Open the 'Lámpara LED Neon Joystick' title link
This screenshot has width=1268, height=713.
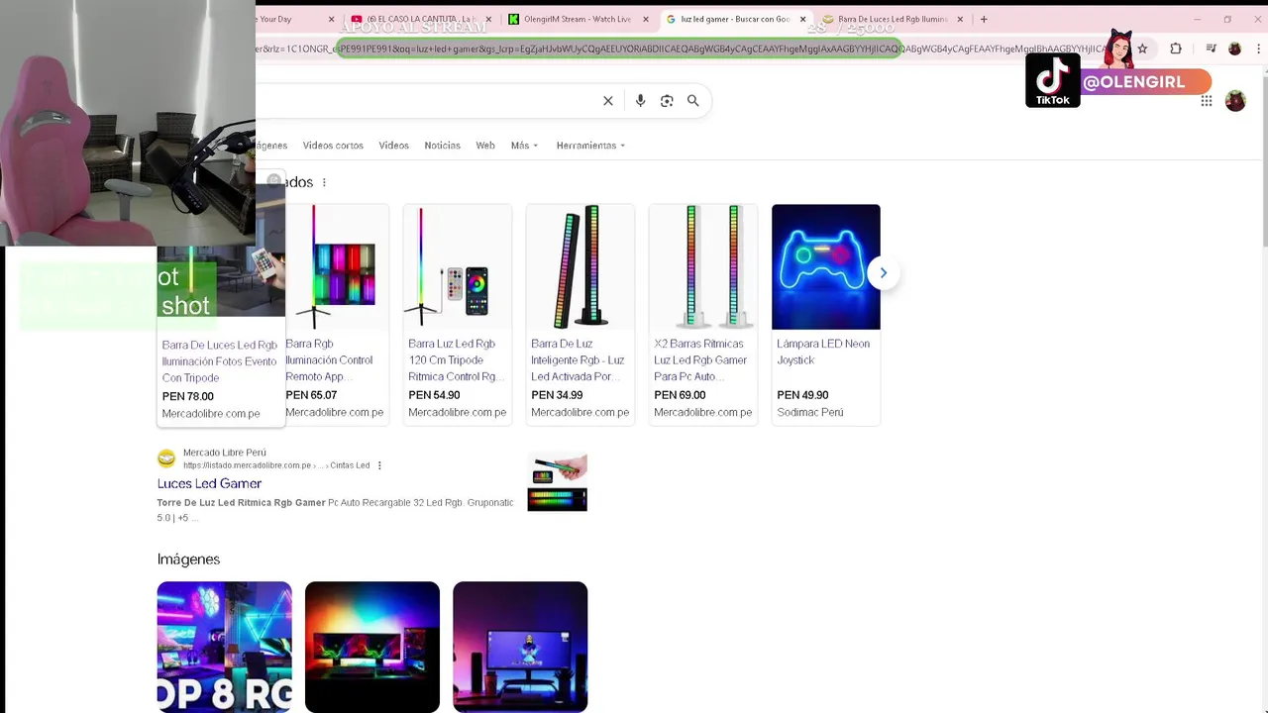click(823, 352)
